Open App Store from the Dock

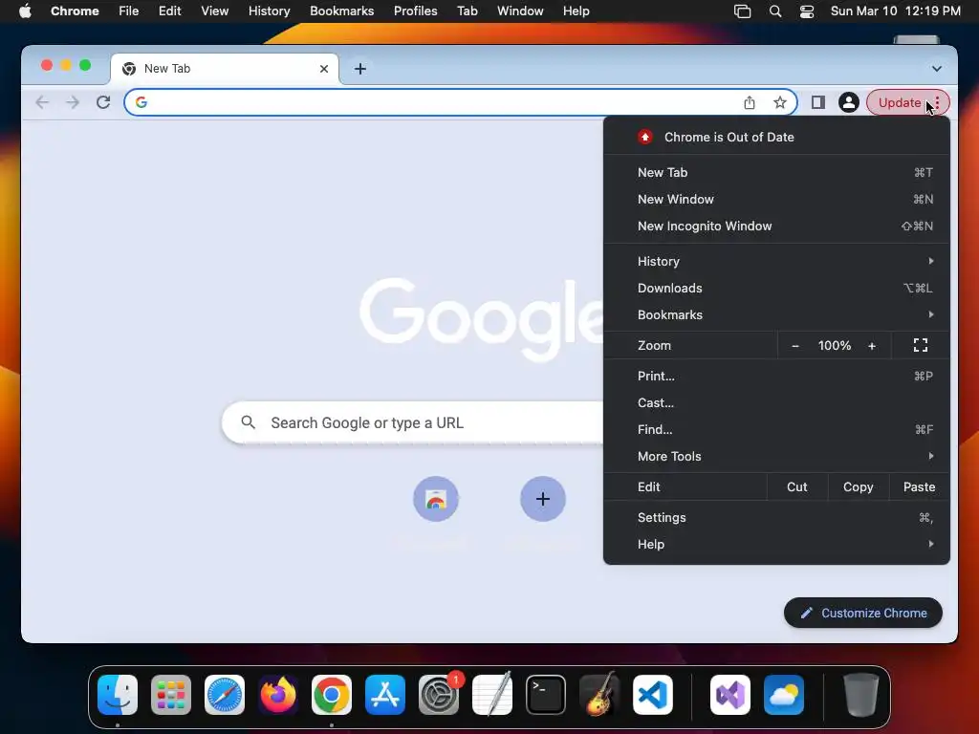385,695
